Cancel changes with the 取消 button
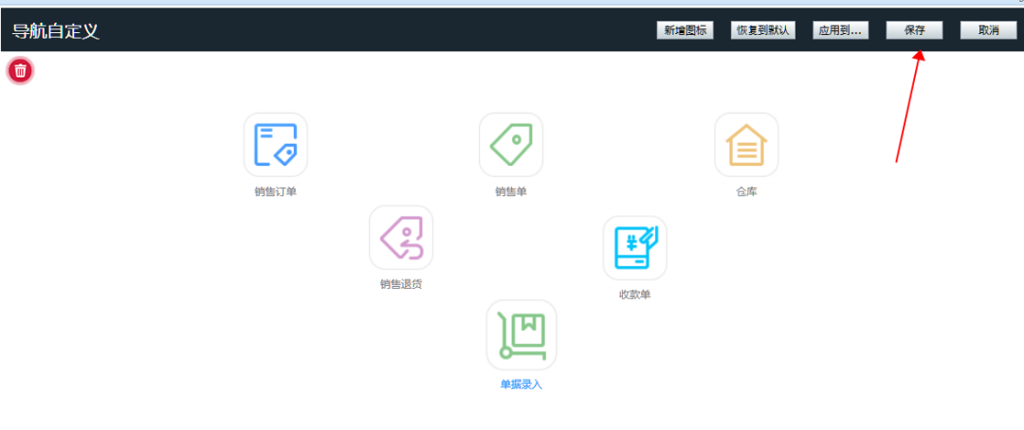Viewport: 1024px width, 430px height. pyautogui.click(x=988, y=30)
